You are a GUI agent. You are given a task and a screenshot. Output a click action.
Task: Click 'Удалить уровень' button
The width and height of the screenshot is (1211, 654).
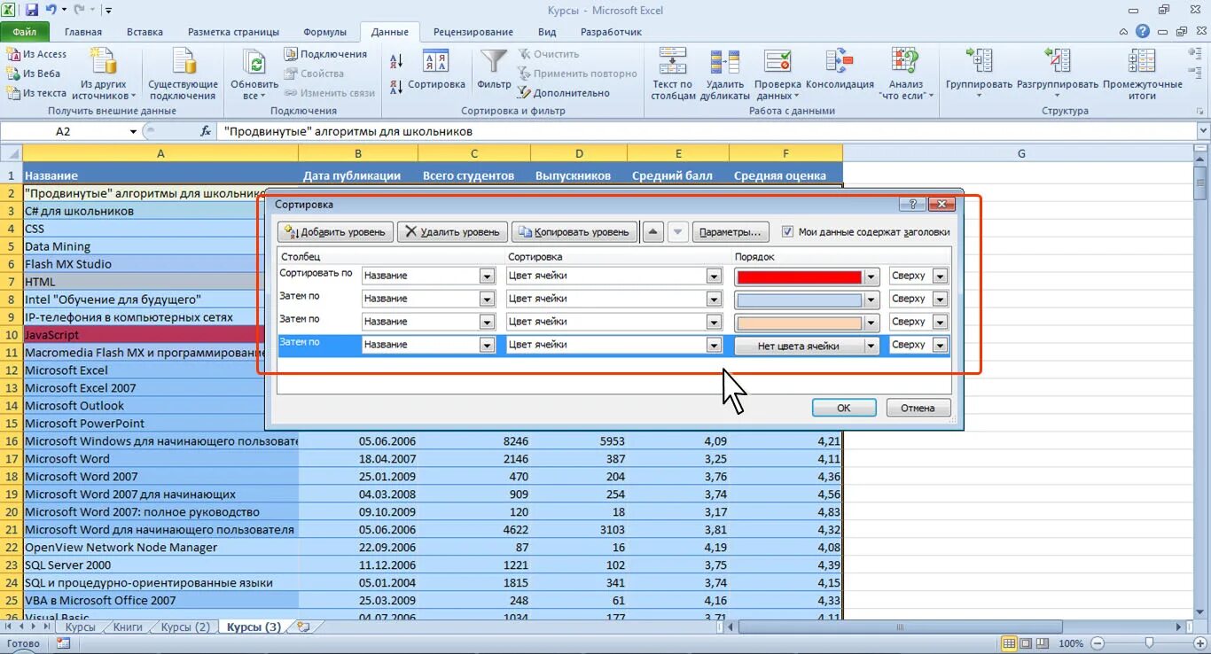point(452,232)
